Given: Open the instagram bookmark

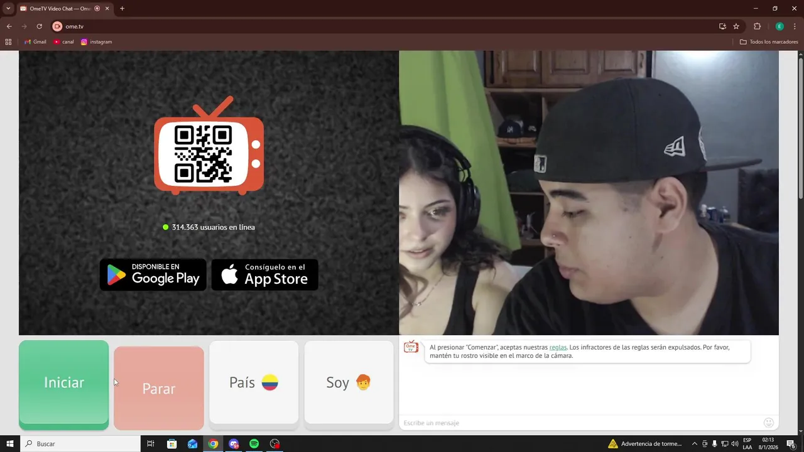Looking at the screenshot, I should click(96, 41).
